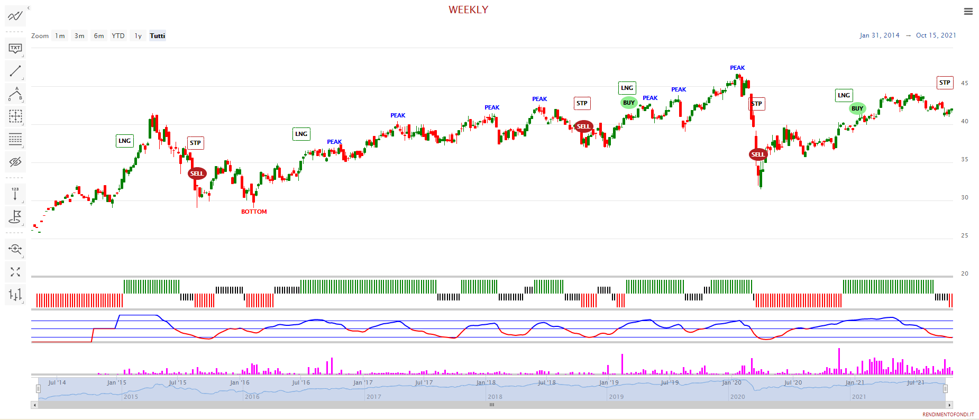979x420 pixels.
Task: Expand submenu arrow of Elliott line tool
Action: [x=23, y=102]
